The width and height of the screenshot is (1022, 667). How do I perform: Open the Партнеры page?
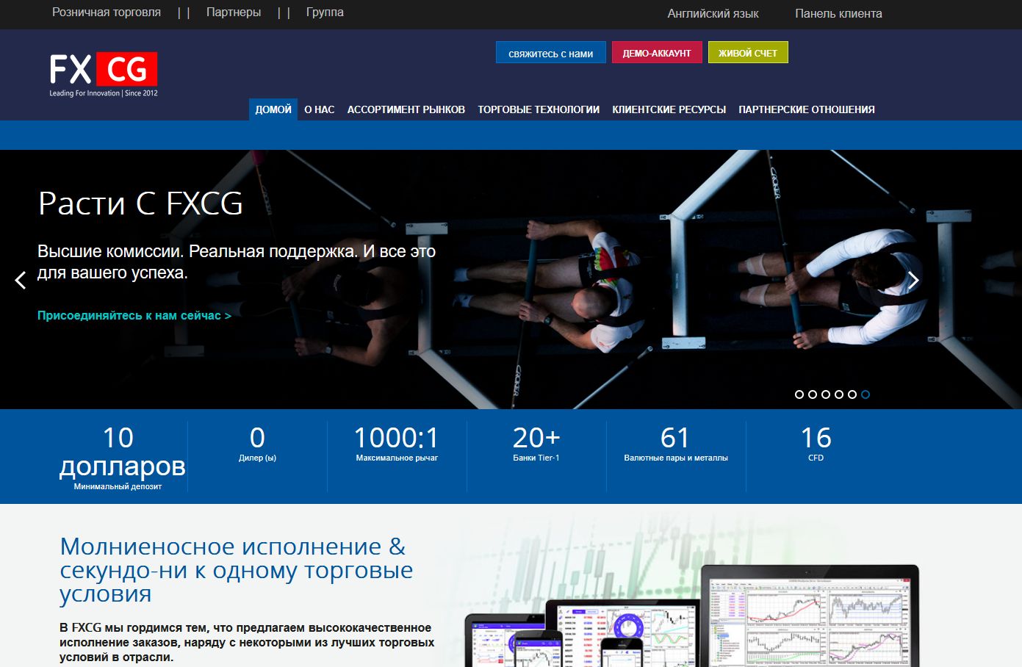click(233, 12)
